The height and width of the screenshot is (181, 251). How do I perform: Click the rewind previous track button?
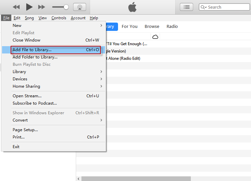pyautogui.click(x=16, y=7)
